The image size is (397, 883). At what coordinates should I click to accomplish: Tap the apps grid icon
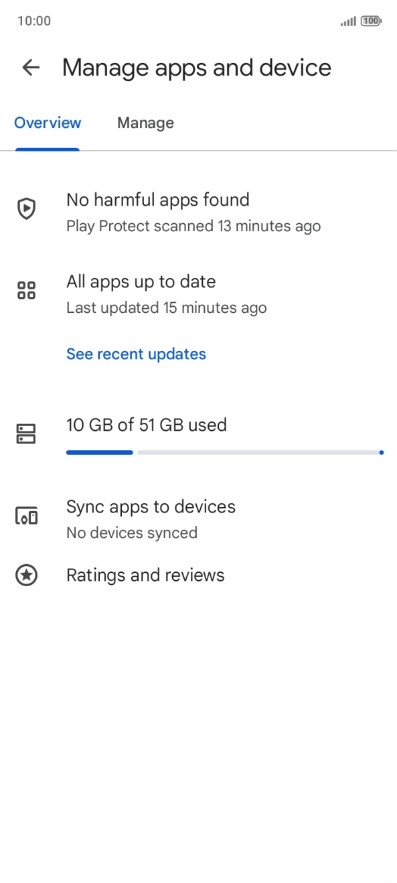26,291
